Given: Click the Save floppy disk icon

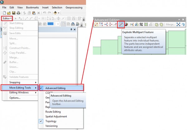Looking at the screenshot, I should (x=14, y=13).
